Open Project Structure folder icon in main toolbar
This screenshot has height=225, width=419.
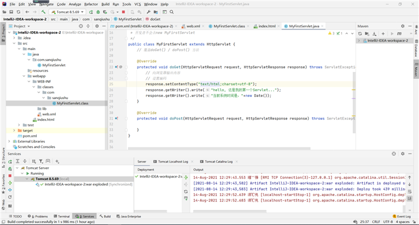155,12
